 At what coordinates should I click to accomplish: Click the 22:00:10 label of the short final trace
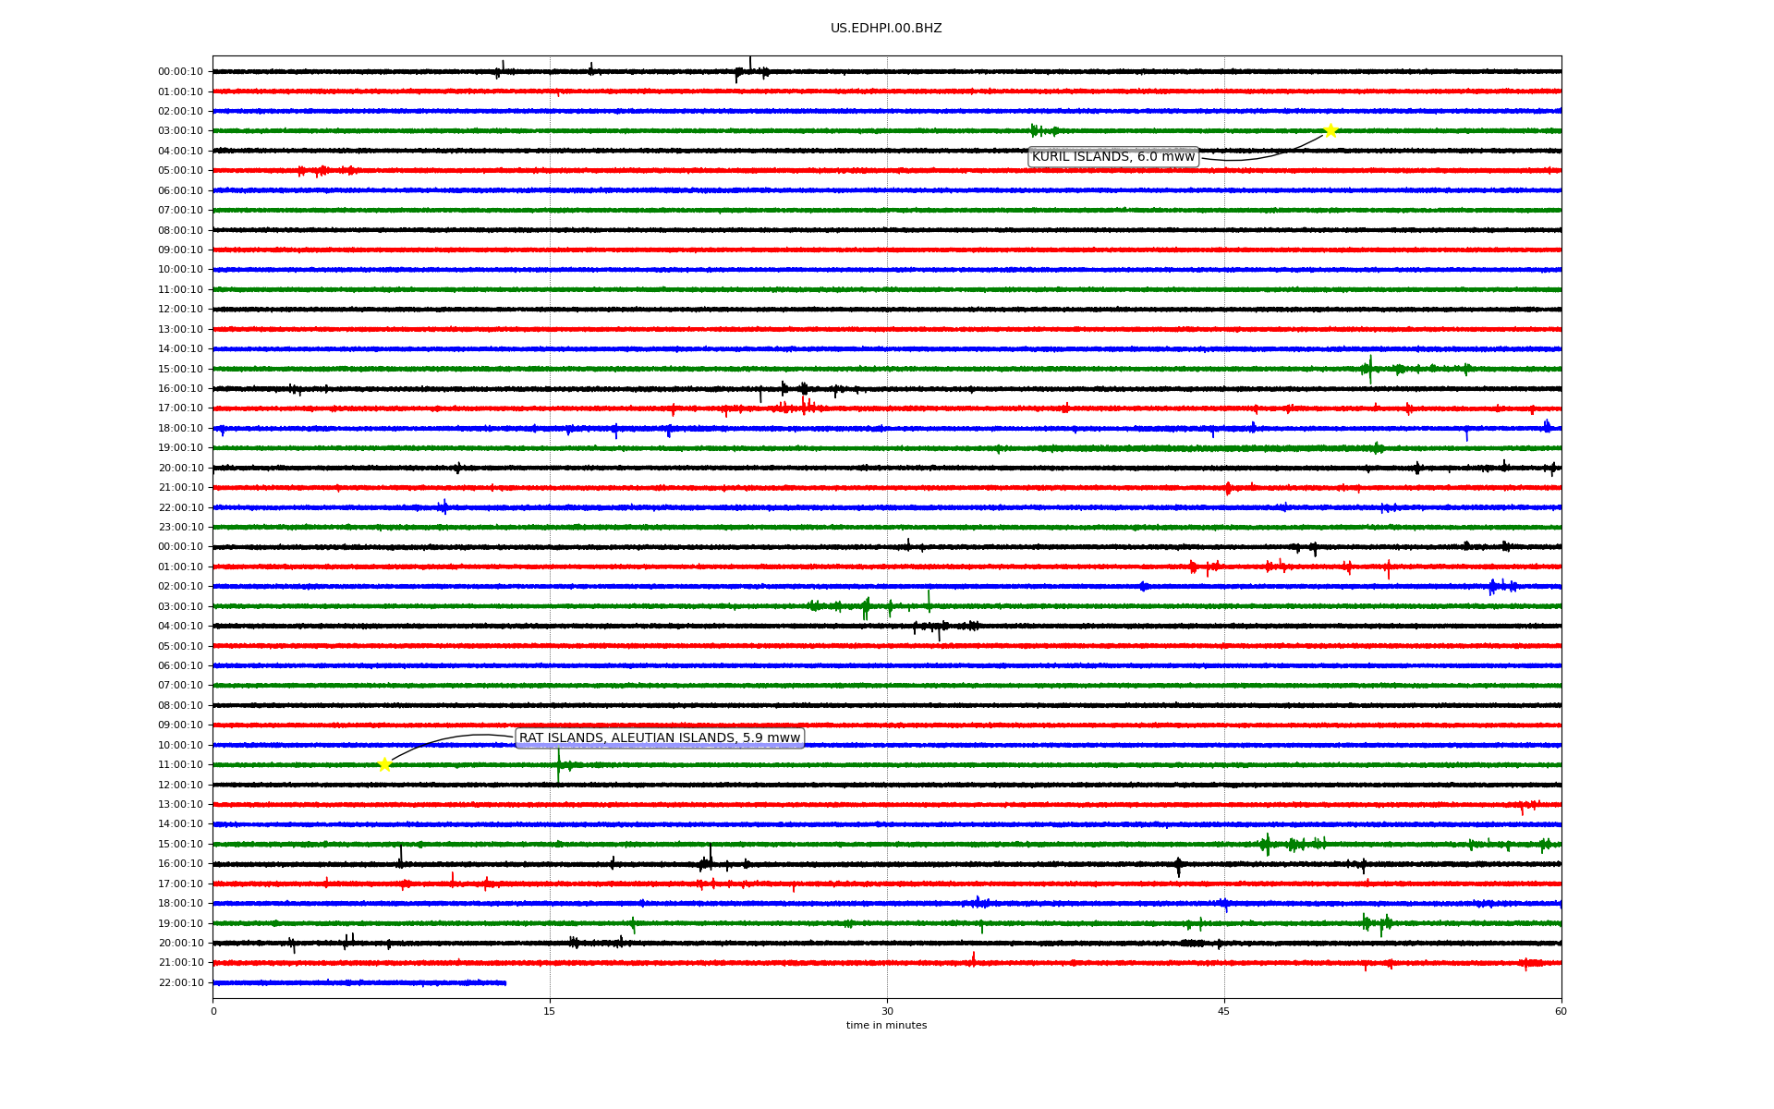(180, 982)
